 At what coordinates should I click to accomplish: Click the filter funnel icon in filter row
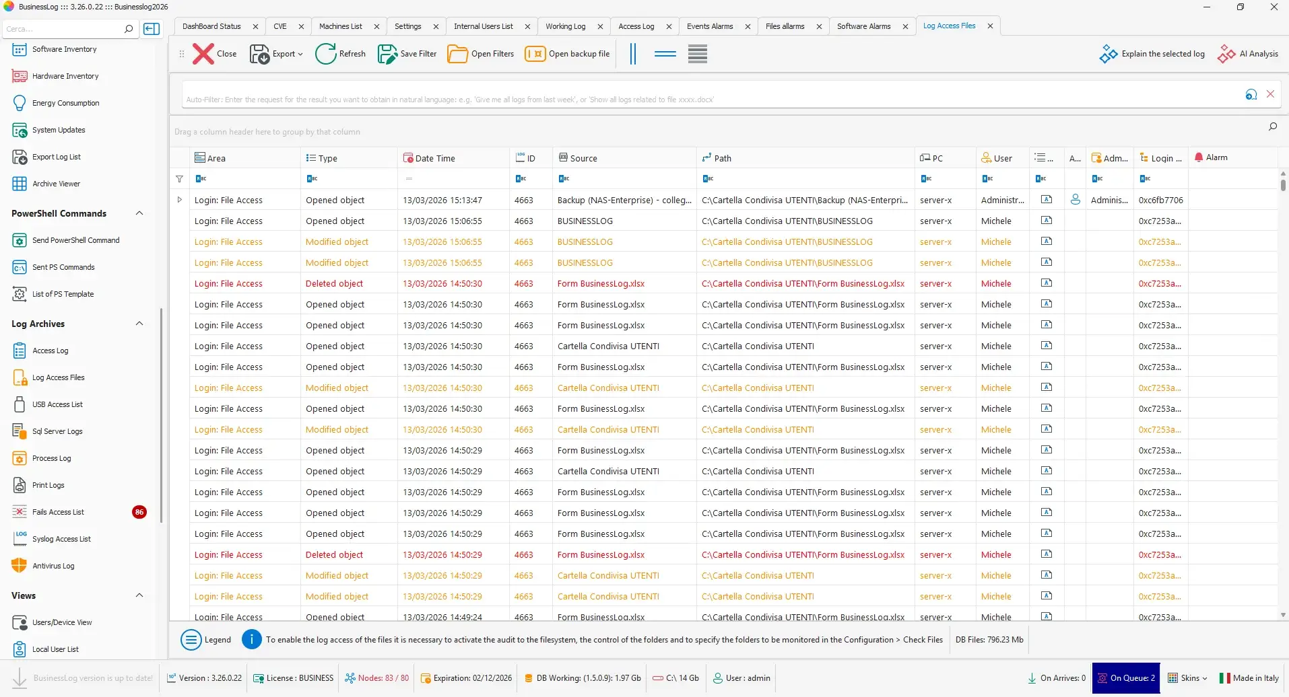coord(179,179)
